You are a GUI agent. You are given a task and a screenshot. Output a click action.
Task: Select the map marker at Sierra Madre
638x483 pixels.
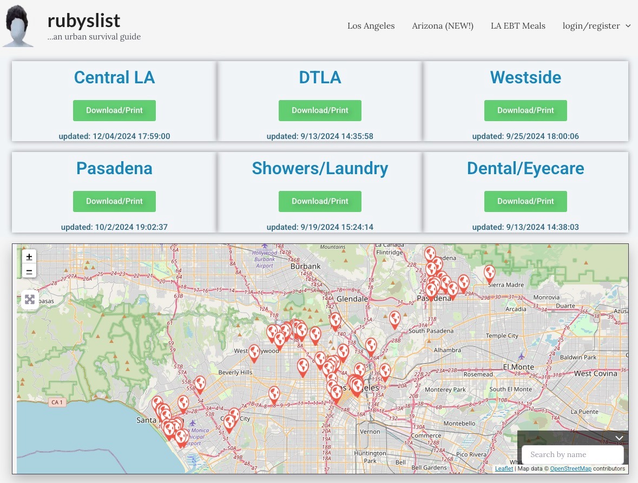(490, 272)
